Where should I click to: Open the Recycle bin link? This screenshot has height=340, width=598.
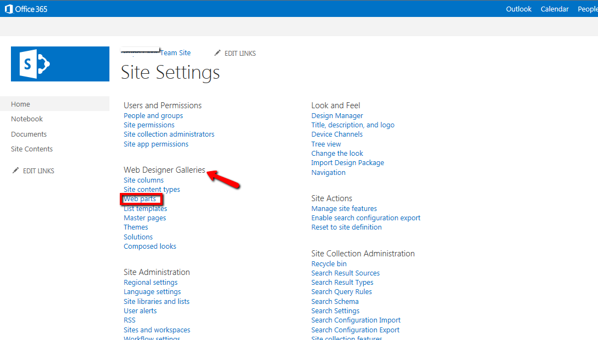tap(329, 264)
